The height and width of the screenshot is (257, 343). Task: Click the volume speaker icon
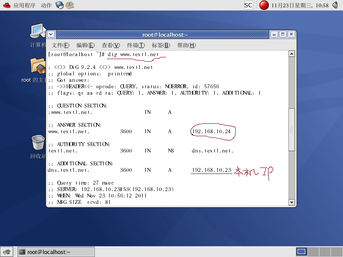point(336,5)
